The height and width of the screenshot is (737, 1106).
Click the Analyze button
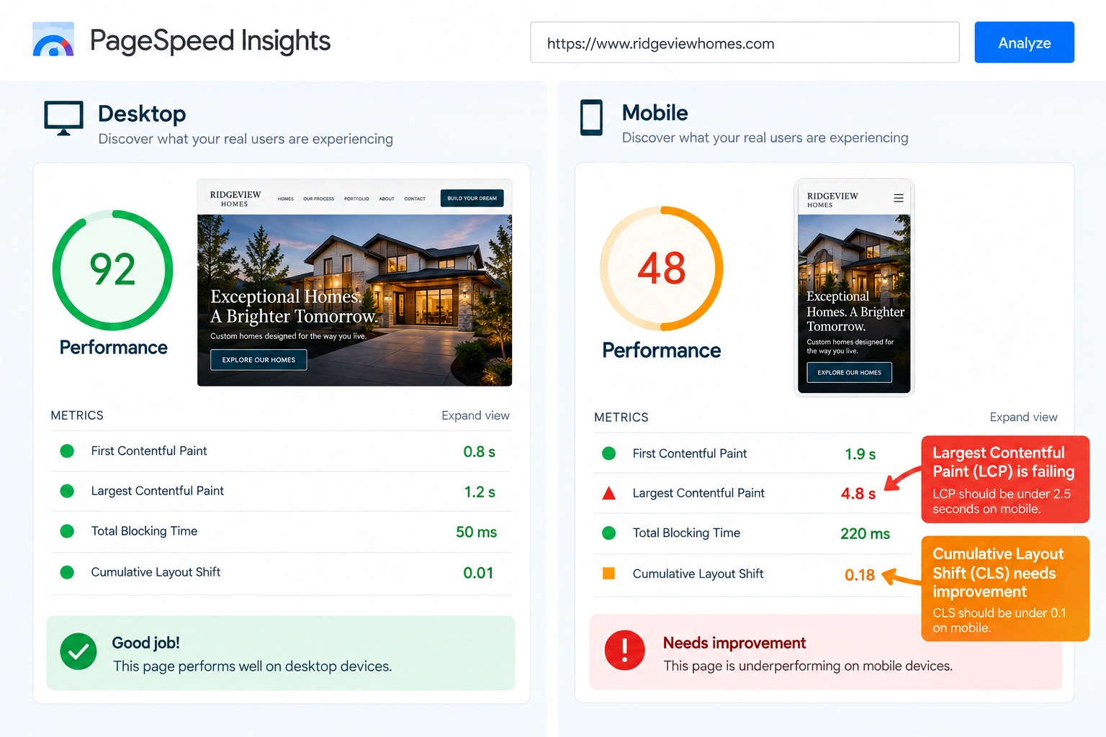pos(1024,42)
